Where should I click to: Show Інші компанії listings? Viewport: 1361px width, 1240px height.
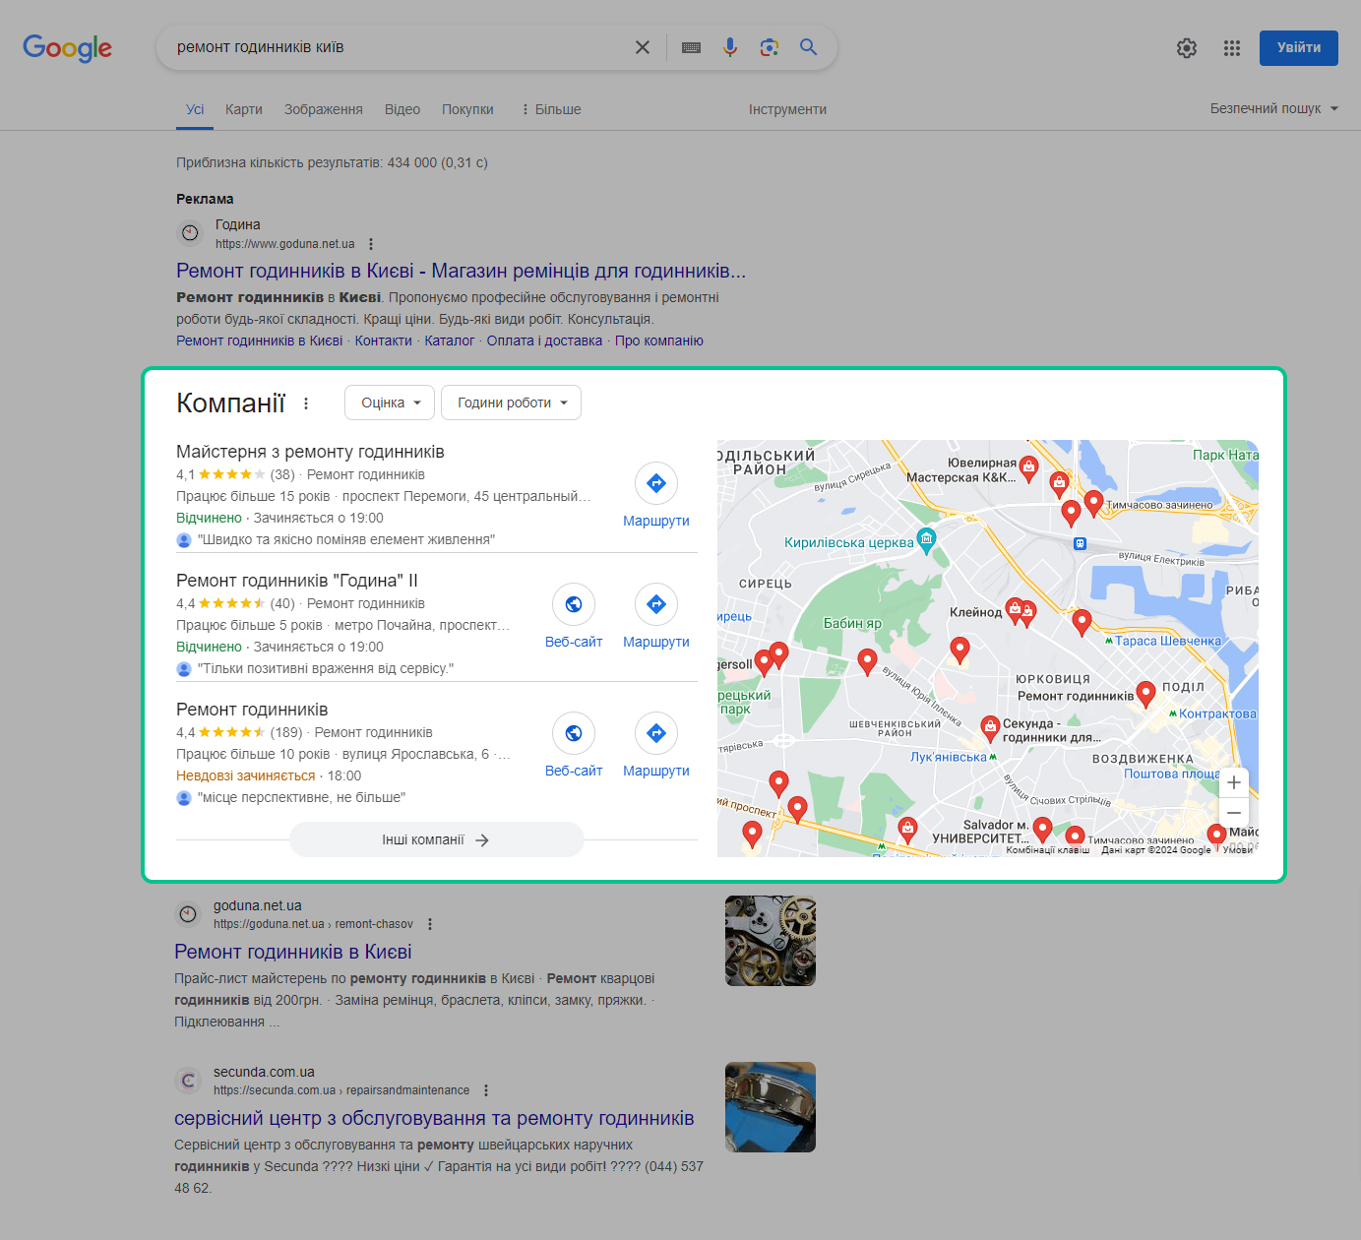[x=437, y=839]
